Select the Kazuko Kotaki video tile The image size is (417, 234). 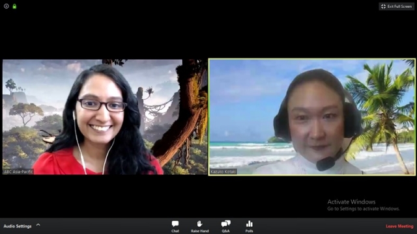(x=311, y=117)
